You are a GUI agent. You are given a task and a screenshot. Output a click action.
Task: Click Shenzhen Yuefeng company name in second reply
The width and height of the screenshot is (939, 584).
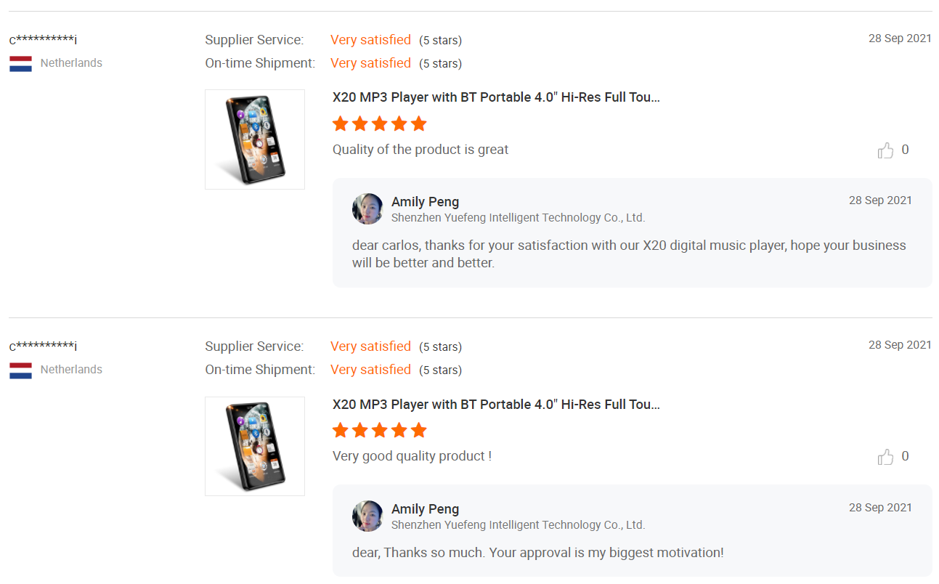(518, 524)
